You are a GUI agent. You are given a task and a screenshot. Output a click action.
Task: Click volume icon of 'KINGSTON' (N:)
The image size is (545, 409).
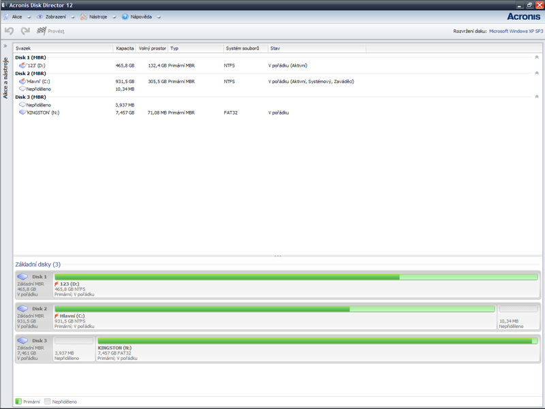coord(22,112)
